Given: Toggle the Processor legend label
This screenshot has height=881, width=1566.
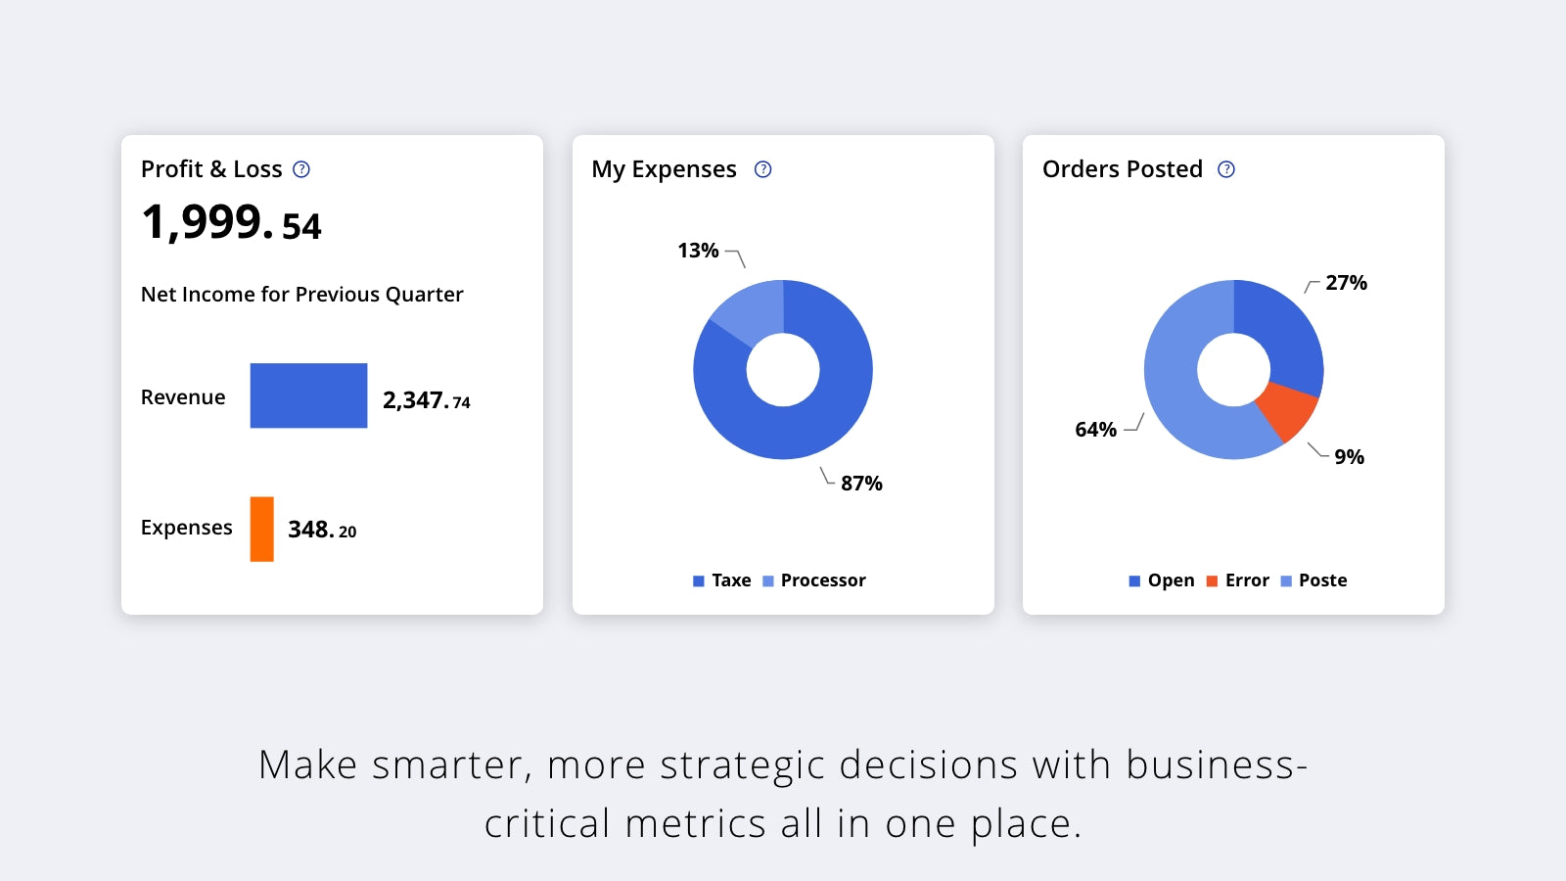Looking at the screenshot, I should (823, 580).
